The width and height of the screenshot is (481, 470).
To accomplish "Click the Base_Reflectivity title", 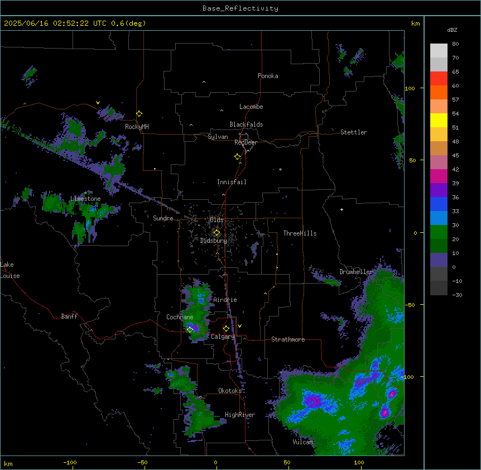I will [240, 8].
